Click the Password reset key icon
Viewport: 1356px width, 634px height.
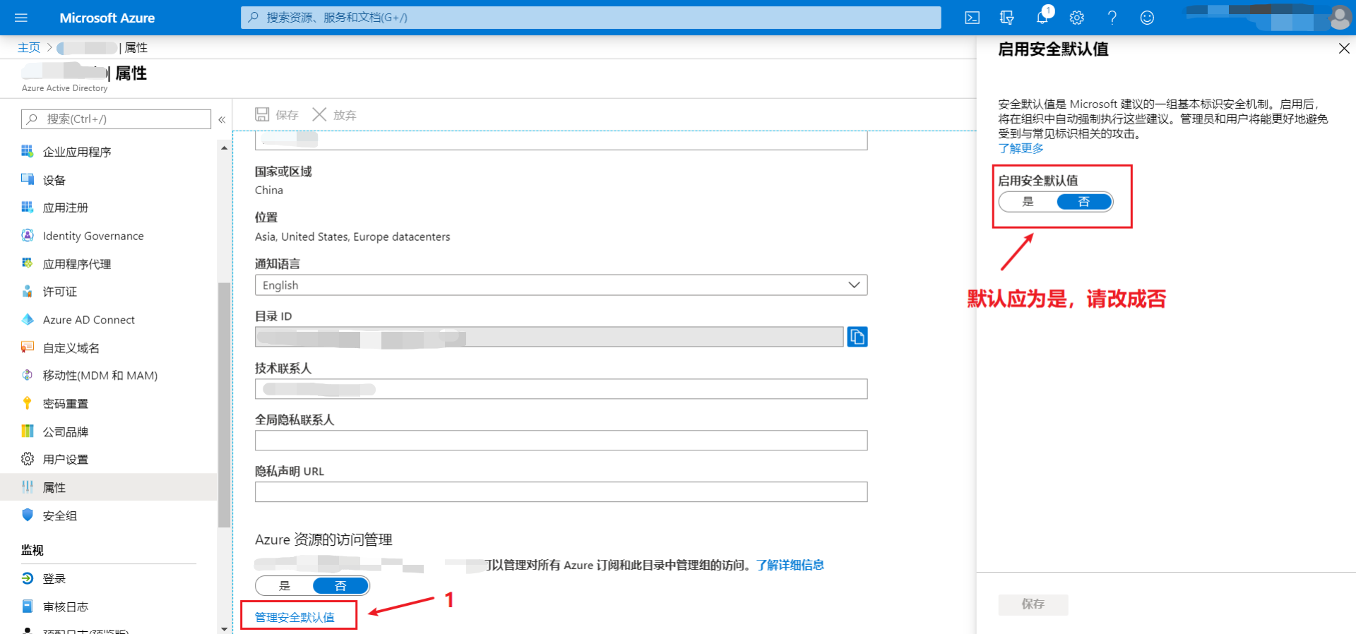coord(28,403)
